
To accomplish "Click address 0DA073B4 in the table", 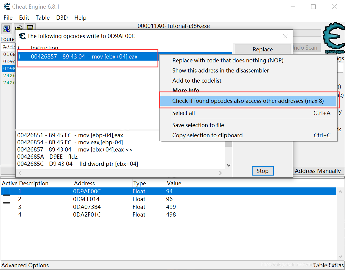I will click(87, 207).
